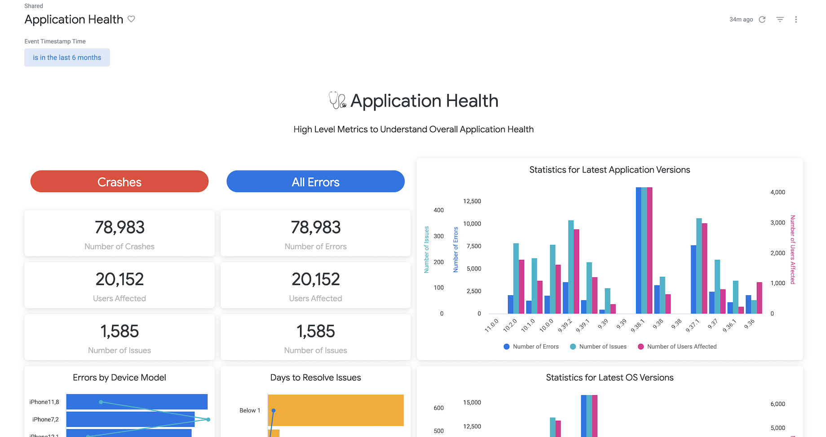Click the iPhone11,8 bar in device chart
The width and height of the screenshot is (826, 437).
137,402
